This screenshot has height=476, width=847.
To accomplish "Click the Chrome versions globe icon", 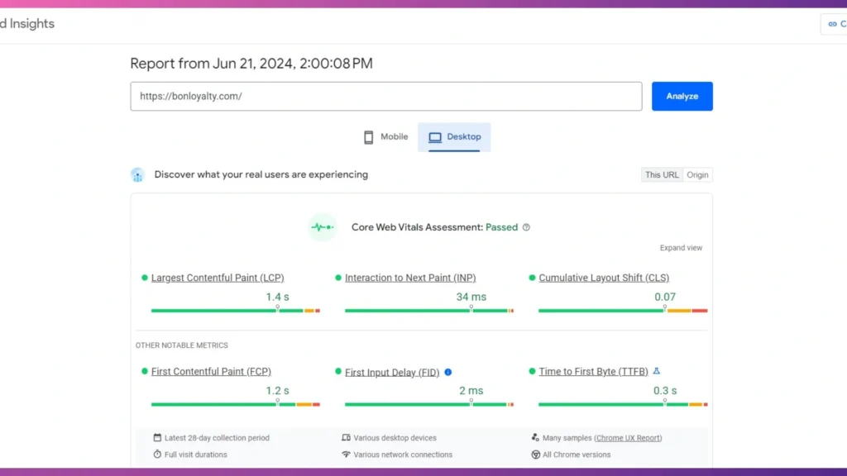I will pyautogui.click(x=538, y=454).
